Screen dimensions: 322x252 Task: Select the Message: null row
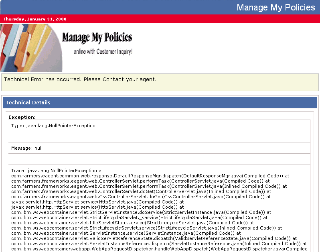tap(27, 148)
